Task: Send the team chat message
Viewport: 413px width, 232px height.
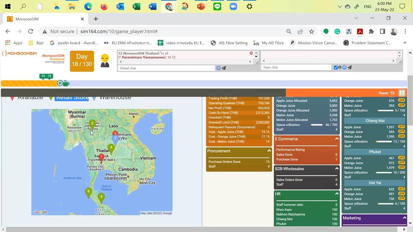Action: click(x=349, y=67)
